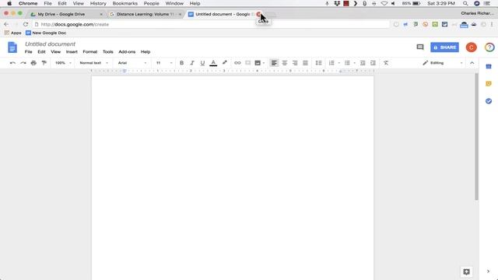Open line spacing options
The height and width of the screenshot is (280, 498).
(x=318, y=63)
